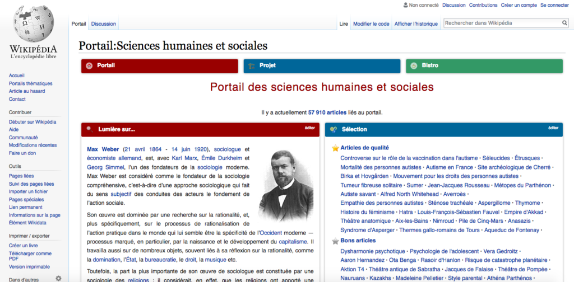Click the green Bistro banner button
This screenshot has width=574, height=282.
click(x=484, y=66)
